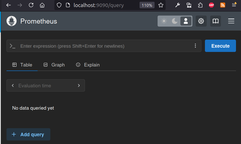Click the browser forward arrow
The image size is (241, 144).
coord(20,5)
